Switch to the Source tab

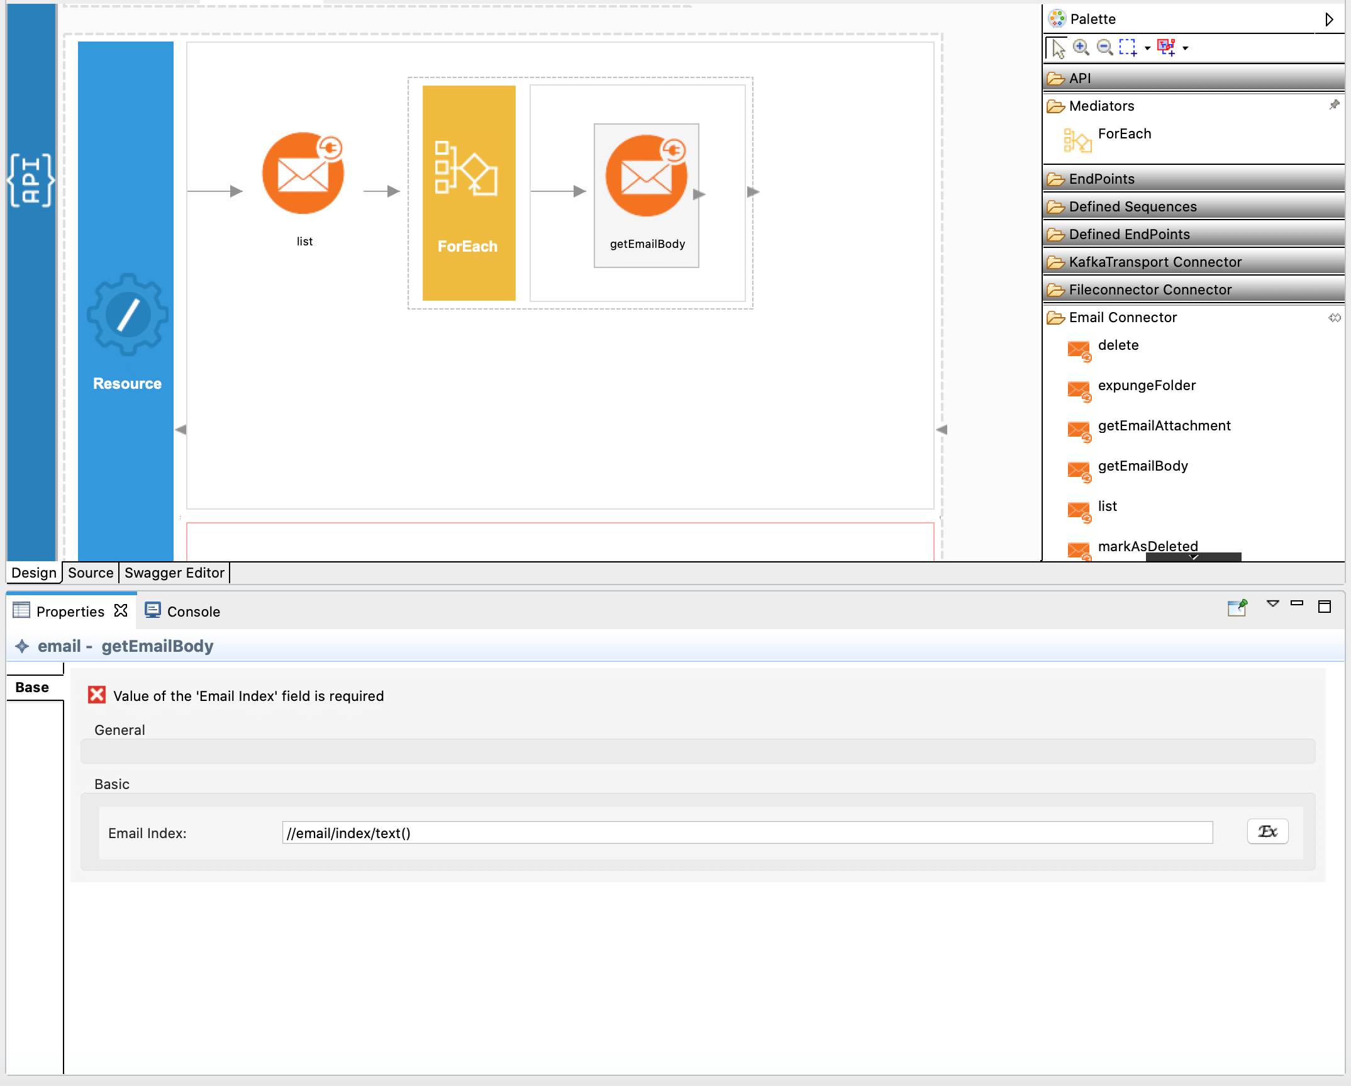tap(91, 573)
